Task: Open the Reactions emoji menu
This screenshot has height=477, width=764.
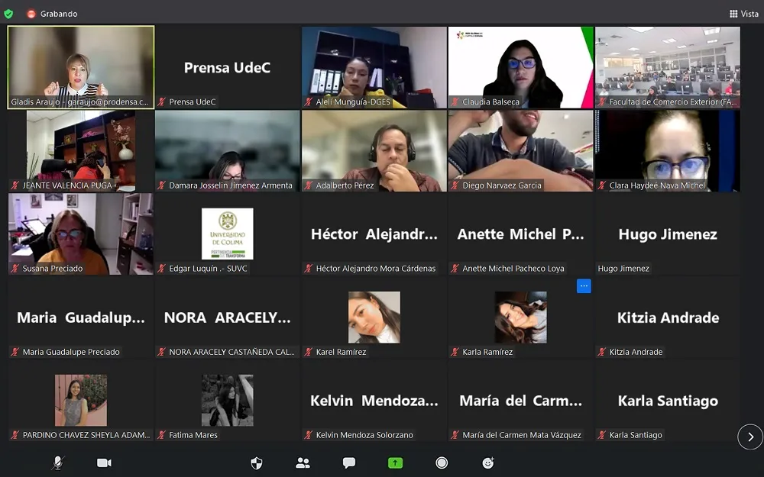Action: (x=488, y=462)
